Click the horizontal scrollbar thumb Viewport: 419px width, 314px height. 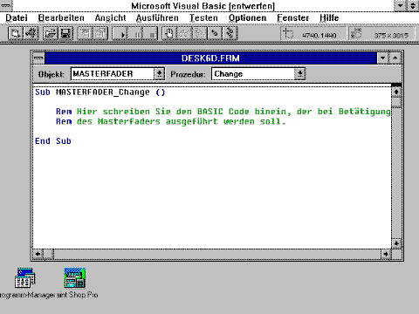[48, 255]
